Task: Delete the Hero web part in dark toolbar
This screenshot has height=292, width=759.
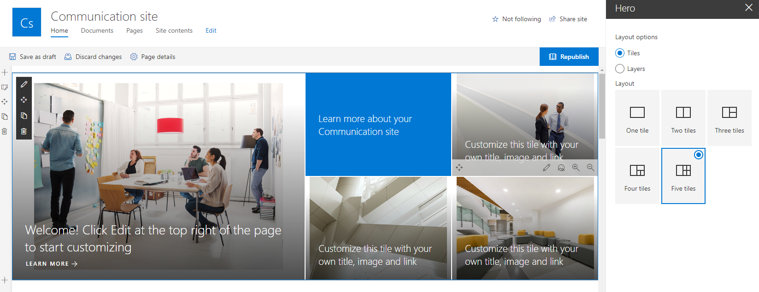Action: pos(24,131)
